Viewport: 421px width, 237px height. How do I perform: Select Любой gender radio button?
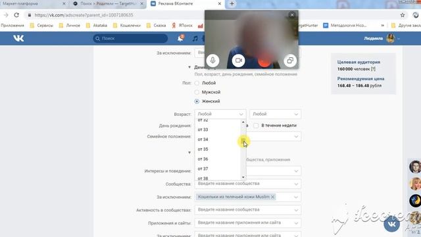197,83
